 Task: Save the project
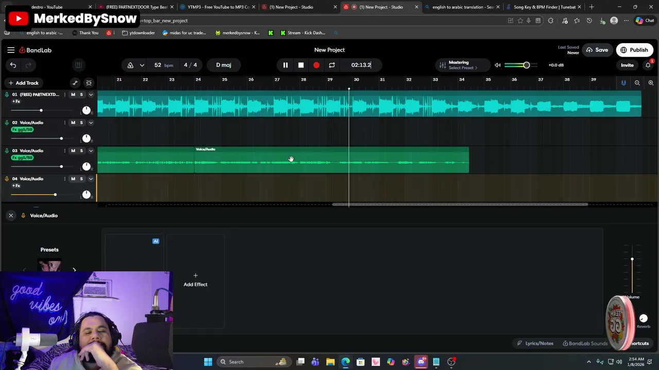(597, 50)
